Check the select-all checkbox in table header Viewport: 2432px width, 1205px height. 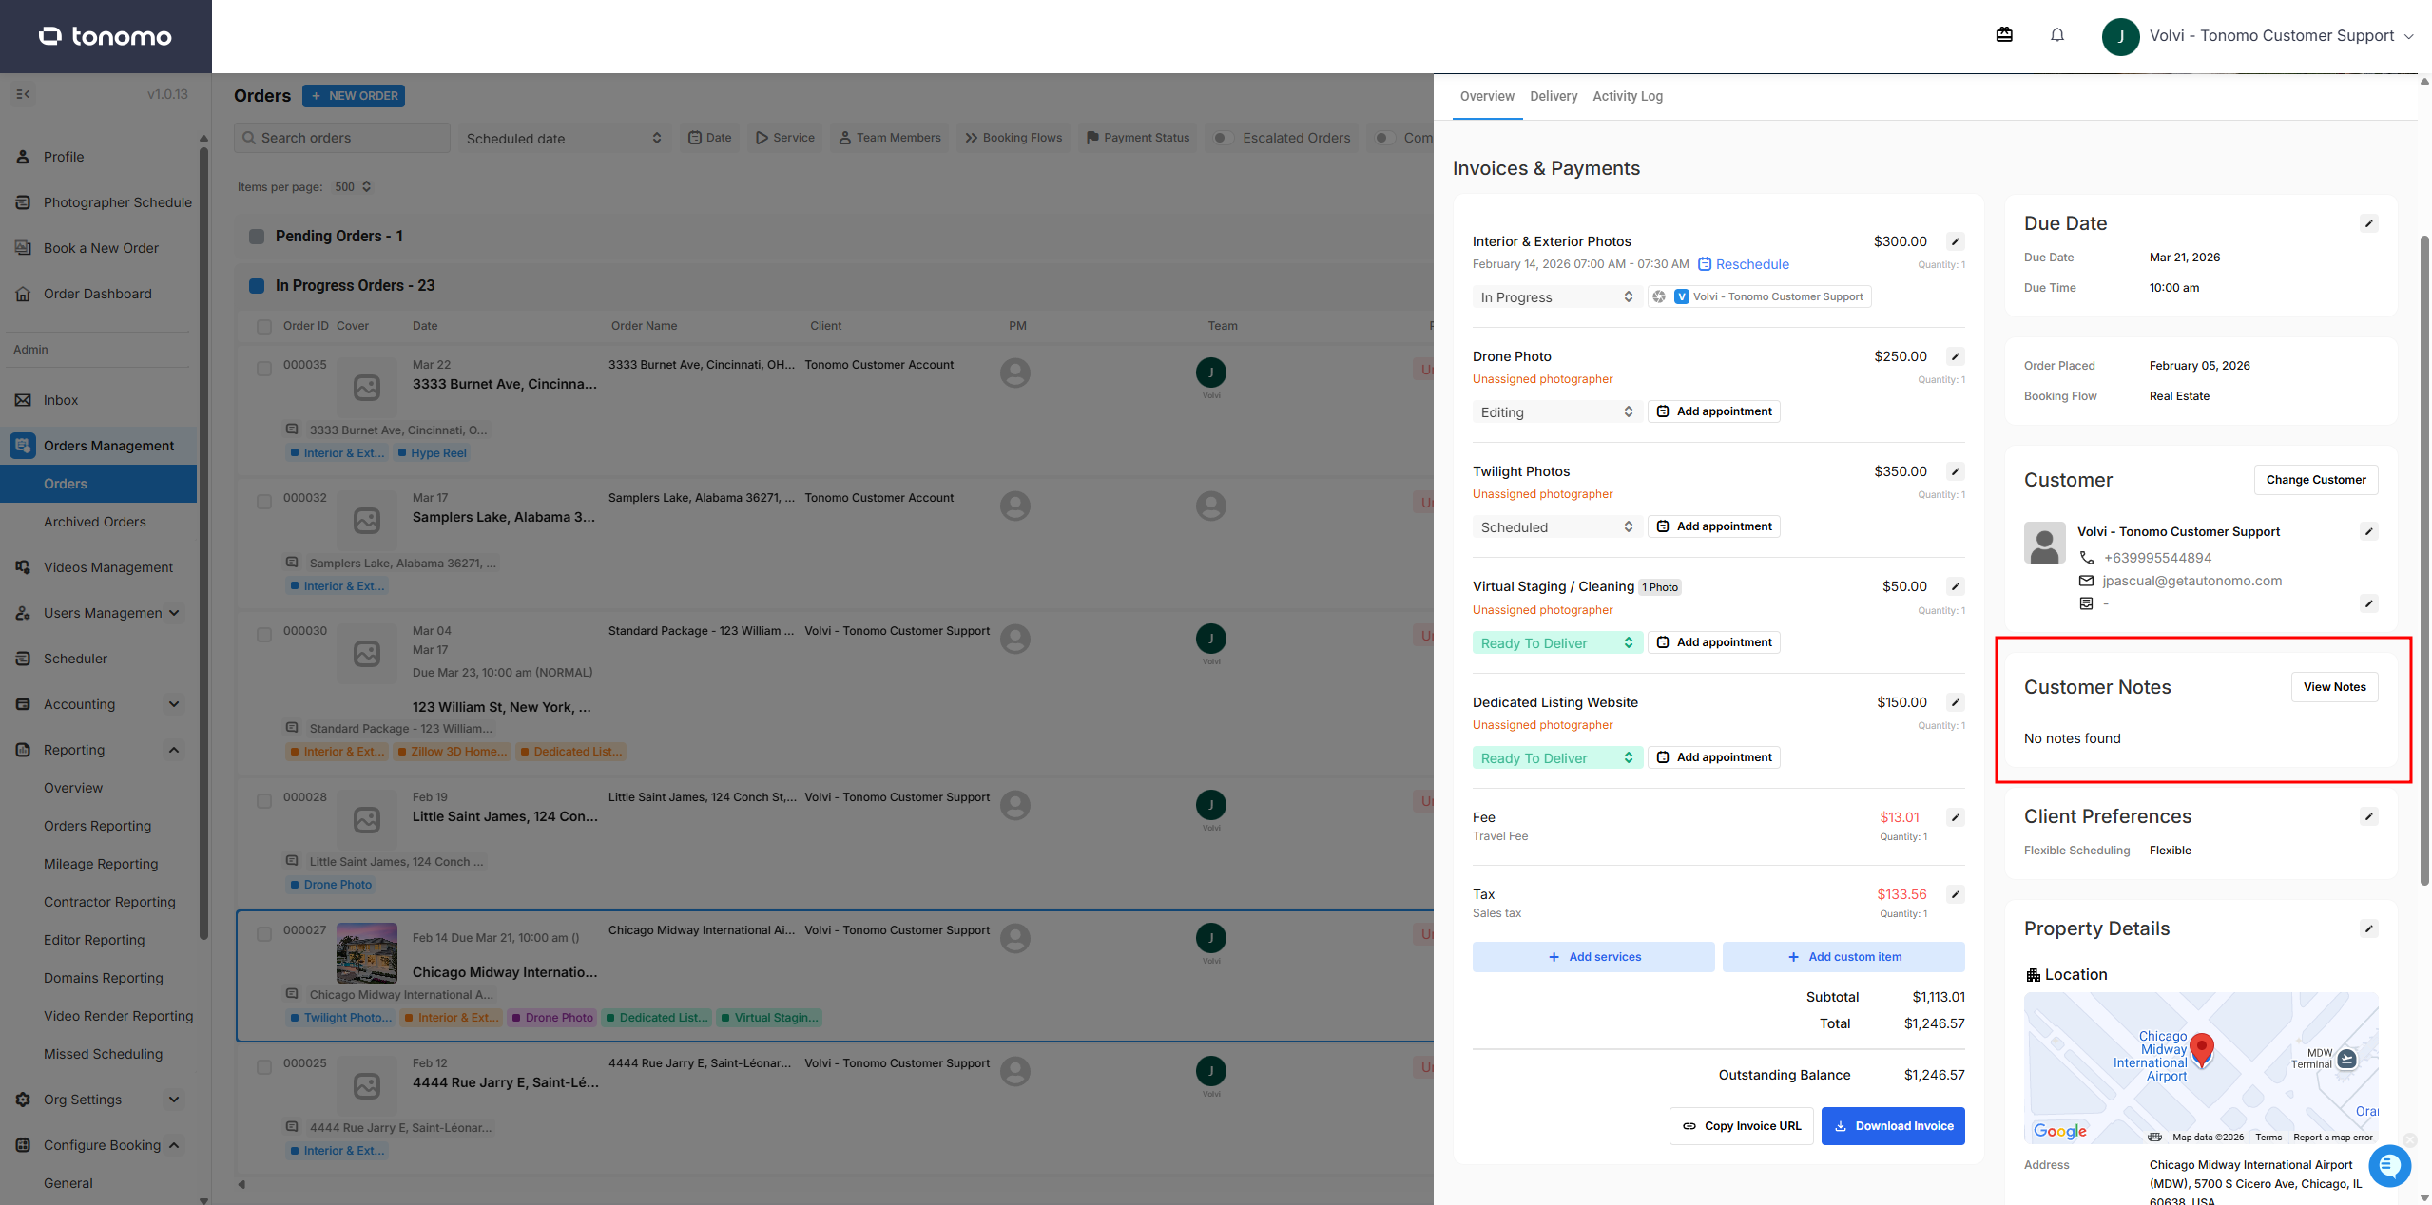click(x=264, y=326)
